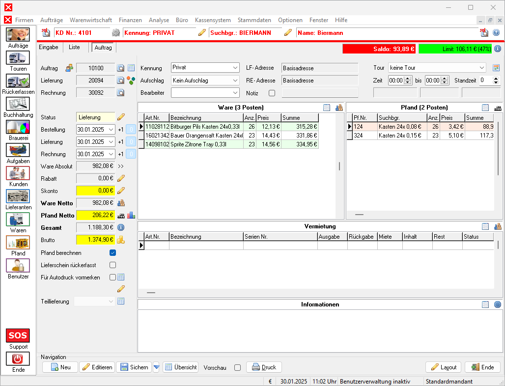The height and width of the screenshot is (386, 505).
Task: Switch to the Liste tab
Action: pos(74,47)
